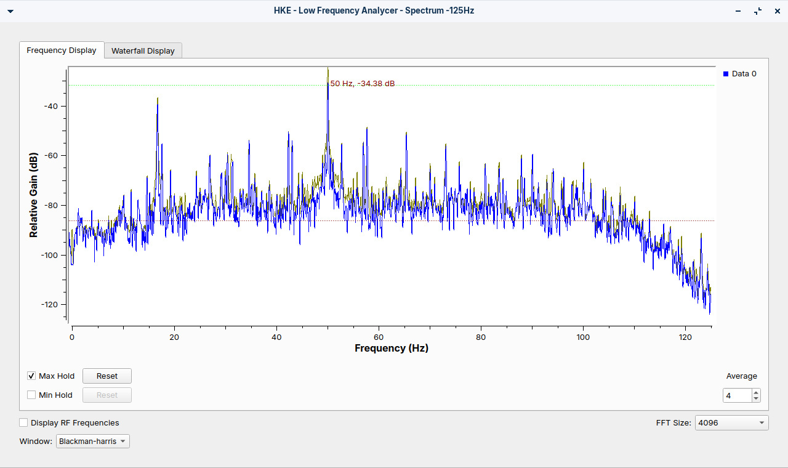
Task: Click the 50 Hz peak marker label
Action: 363,84
